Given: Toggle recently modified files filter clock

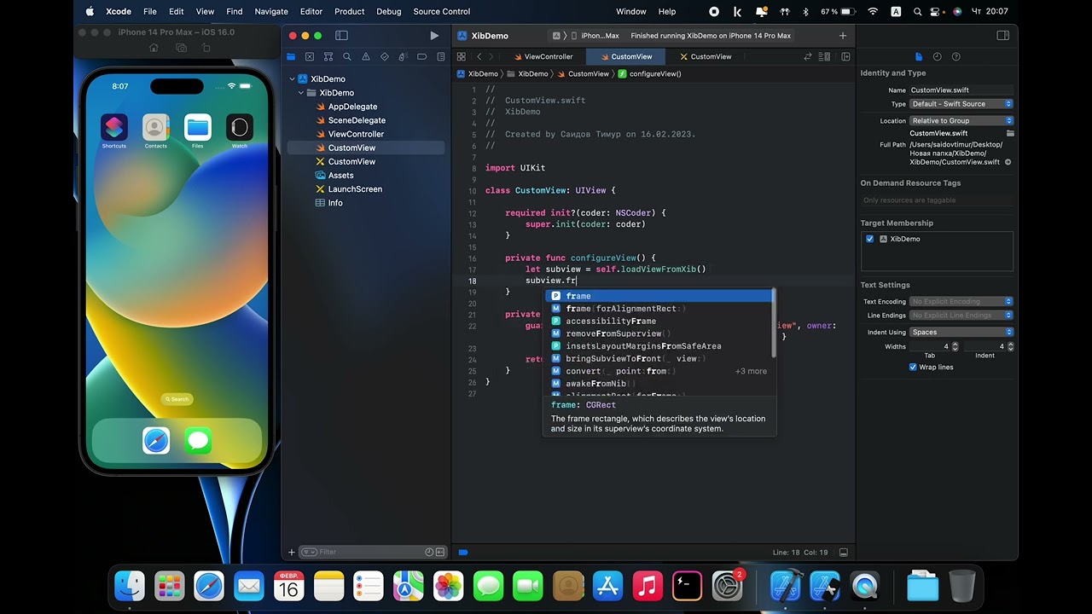Looking at the screenshot, I should (x=429, y=553).
